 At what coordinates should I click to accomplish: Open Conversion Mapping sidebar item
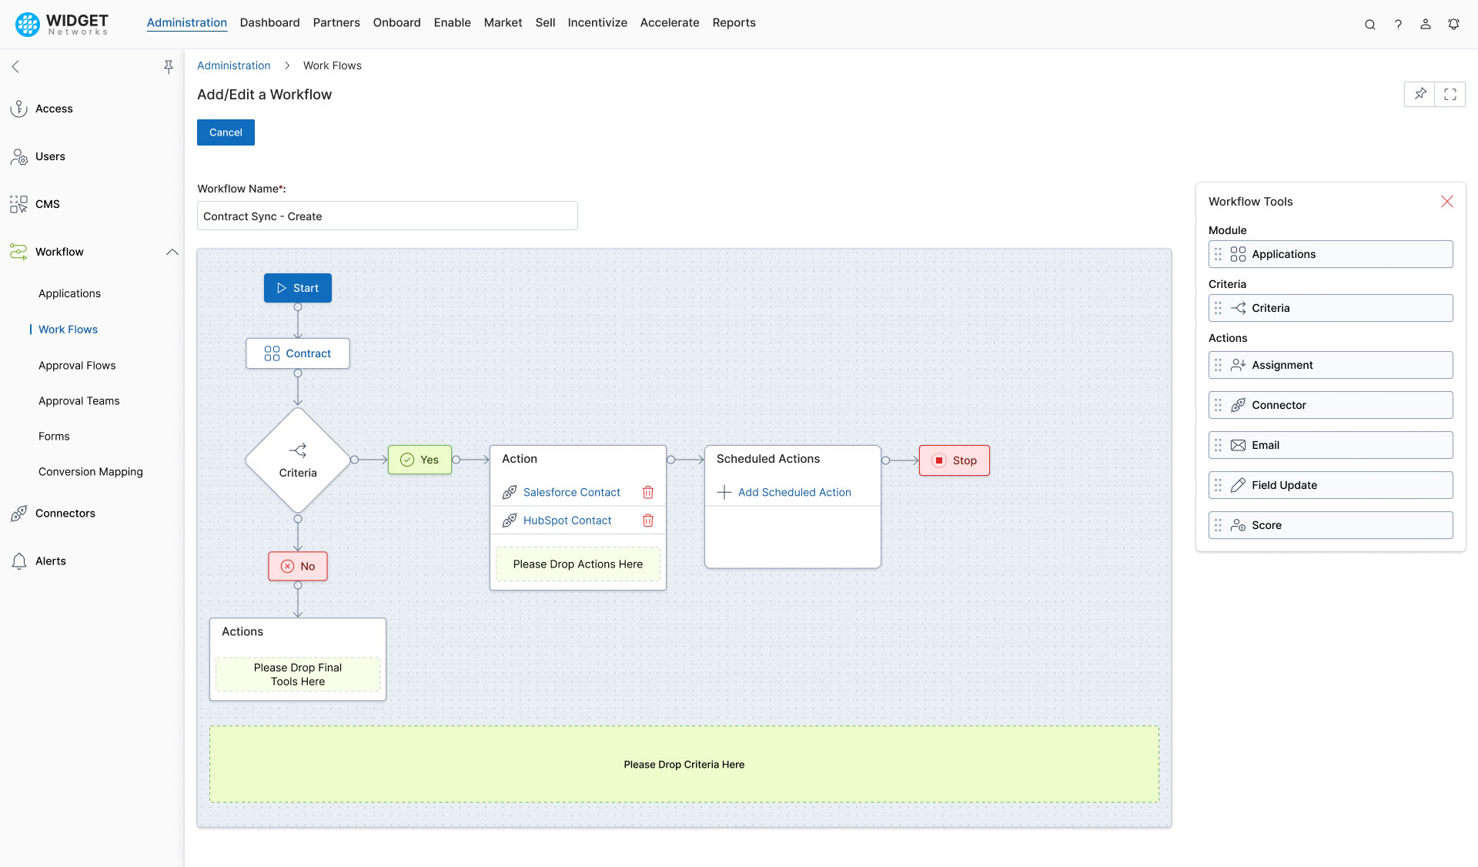91,472
